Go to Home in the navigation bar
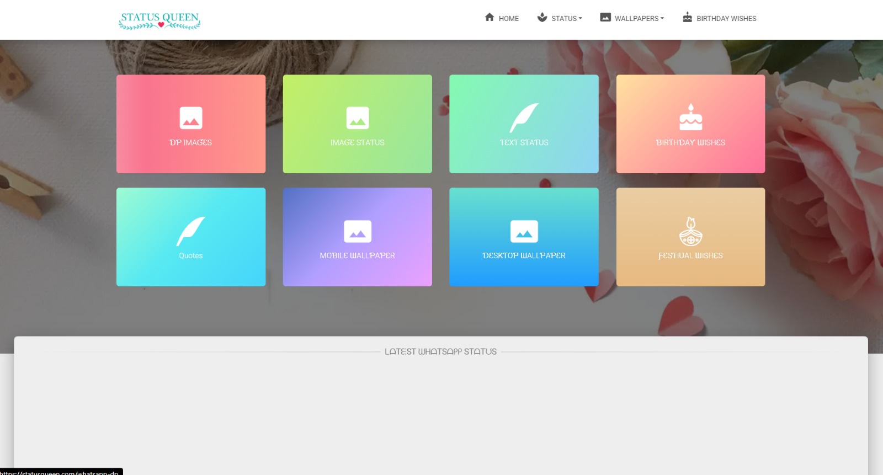 [508, 19]
